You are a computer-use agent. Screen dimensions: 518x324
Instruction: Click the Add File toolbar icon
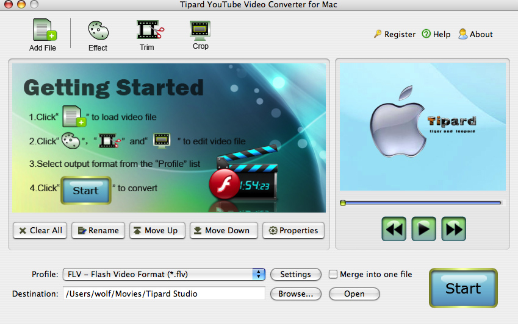click(43, 30)
